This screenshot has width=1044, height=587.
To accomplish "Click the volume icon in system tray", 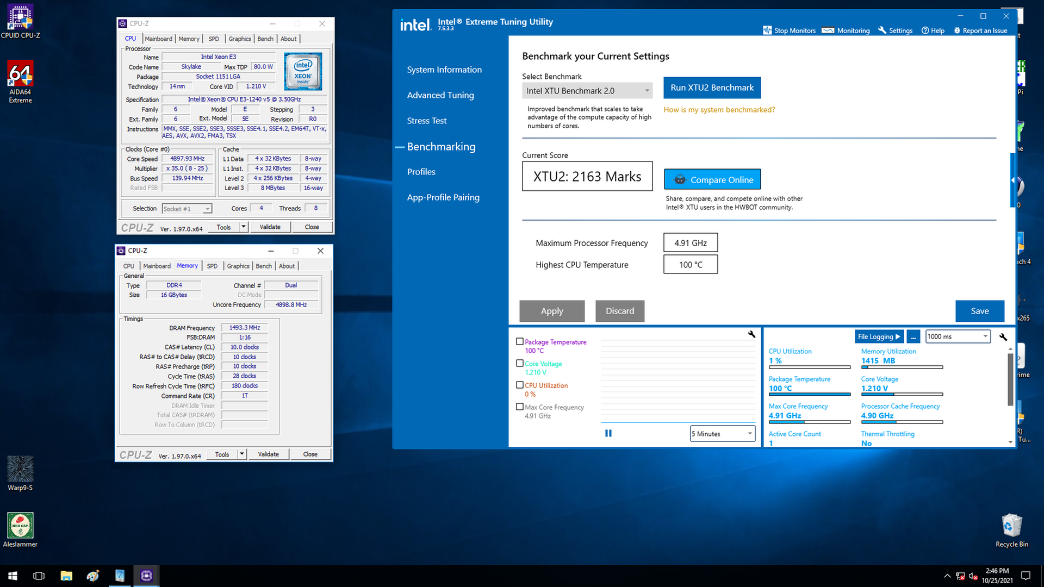I will [973, 576].
